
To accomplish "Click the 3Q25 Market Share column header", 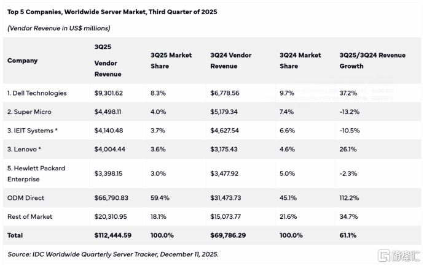I will pyautogui.click(x=171, y=60).
